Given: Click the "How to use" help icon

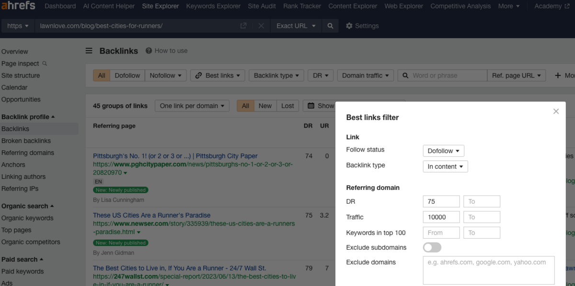Looking at the screenshot, I should coord(149,50).
